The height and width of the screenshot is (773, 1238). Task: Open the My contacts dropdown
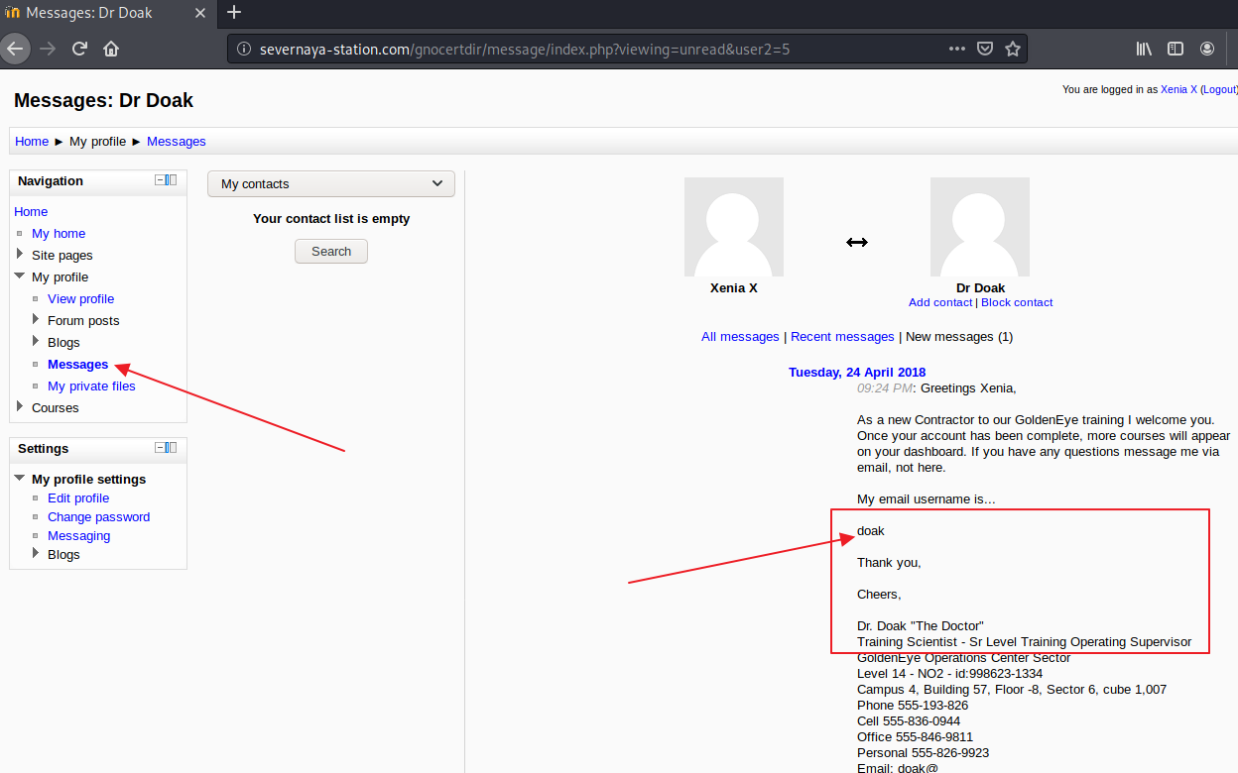click(x=331, y=184)
